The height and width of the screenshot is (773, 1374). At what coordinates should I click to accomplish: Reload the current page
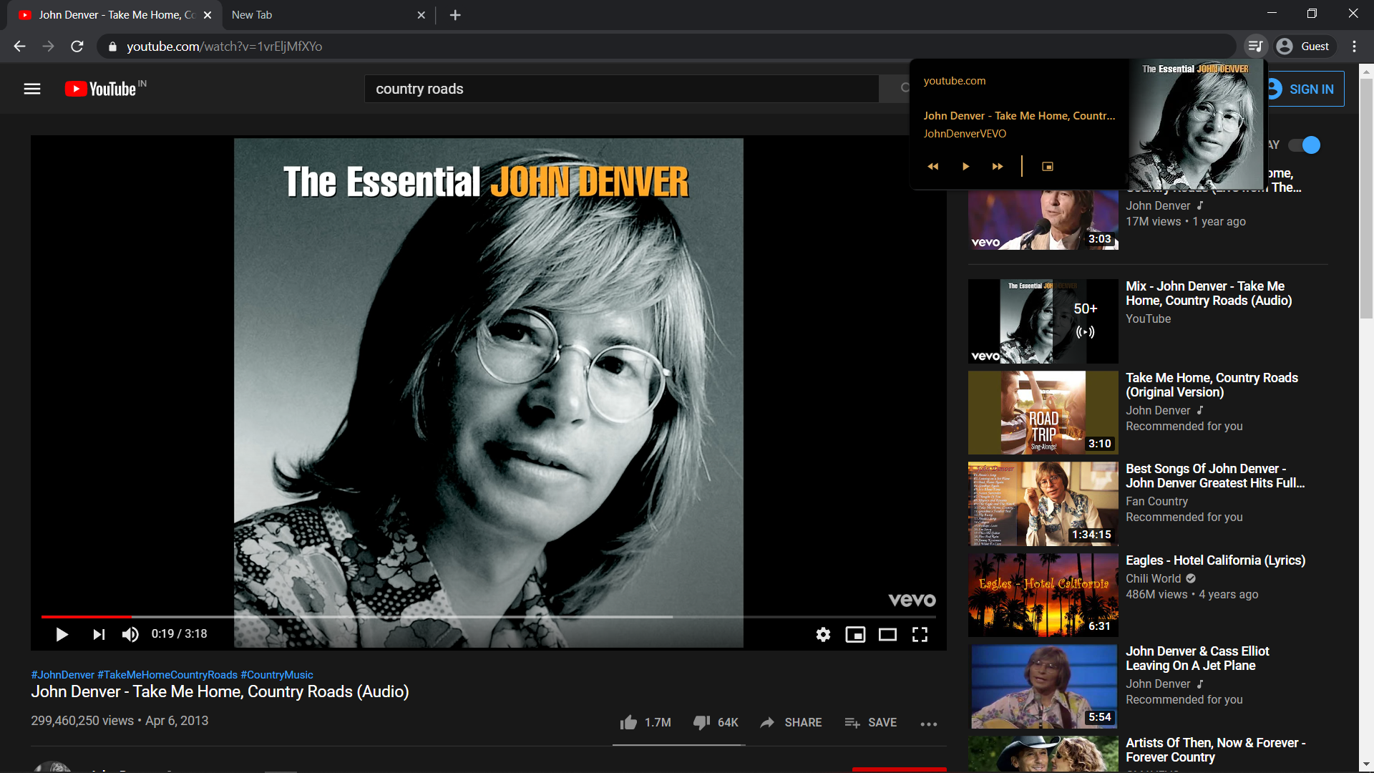(77, 47)
